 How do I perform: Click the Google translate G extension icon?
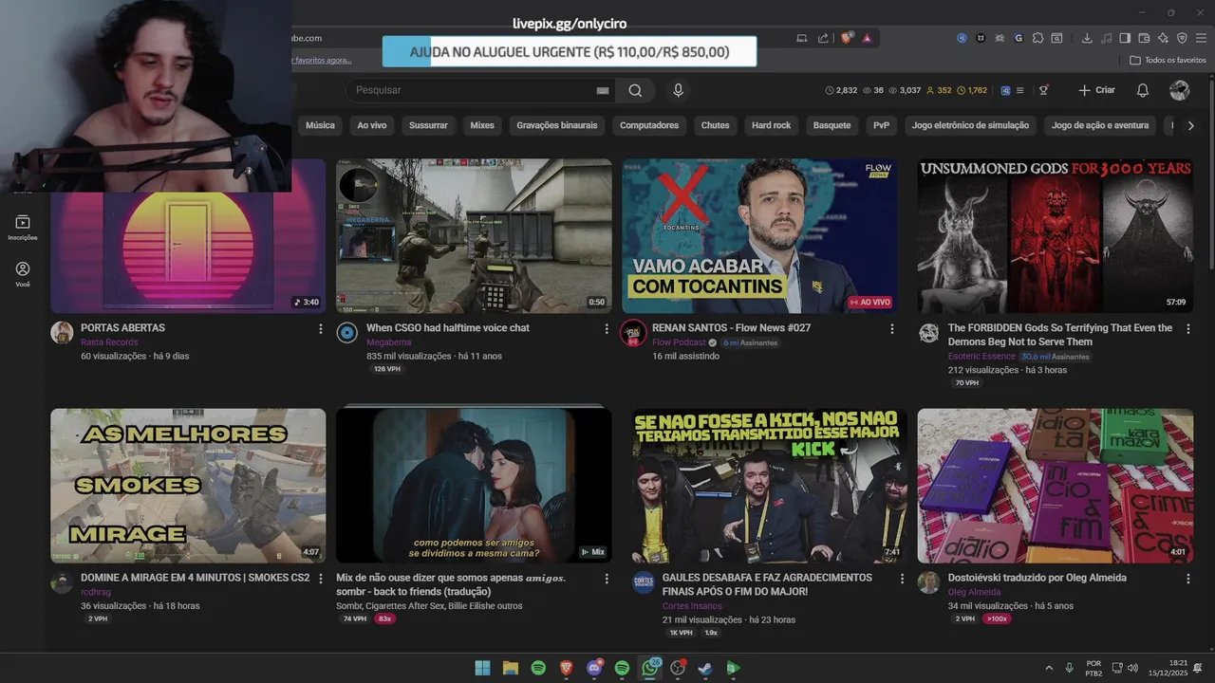pos(1019,38)
